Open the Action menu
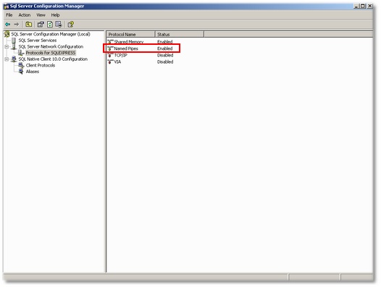This screenshot has width=381, height=288. click(x=25, y=15)
